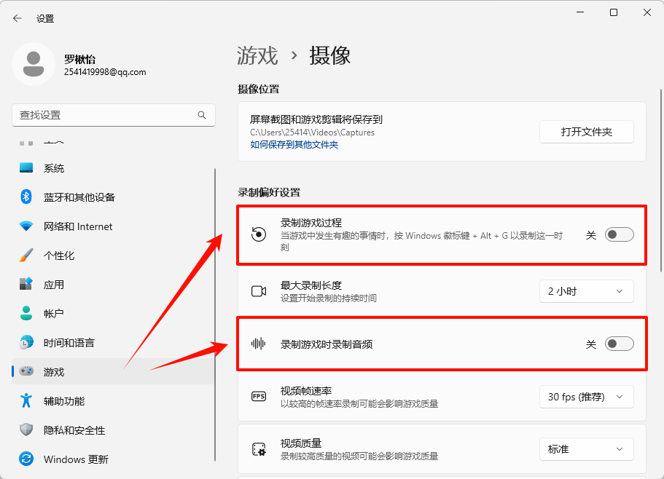Open the 视频质量 dropdown set to 标准
This screenshot has width=664, height=479.
click(586, 449)
